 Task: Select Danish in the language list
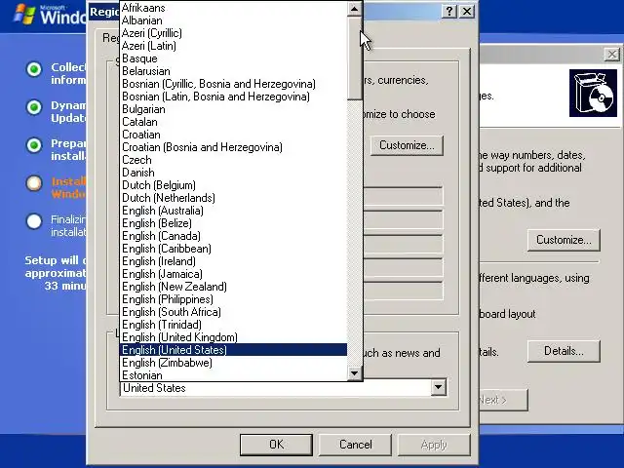coord(233,173)
